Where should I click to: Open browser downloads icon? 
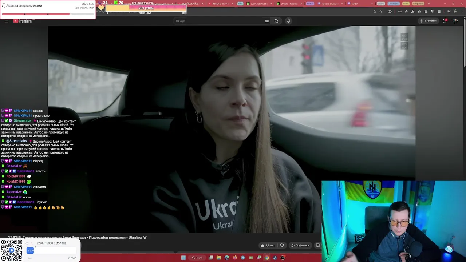point(413,11)
